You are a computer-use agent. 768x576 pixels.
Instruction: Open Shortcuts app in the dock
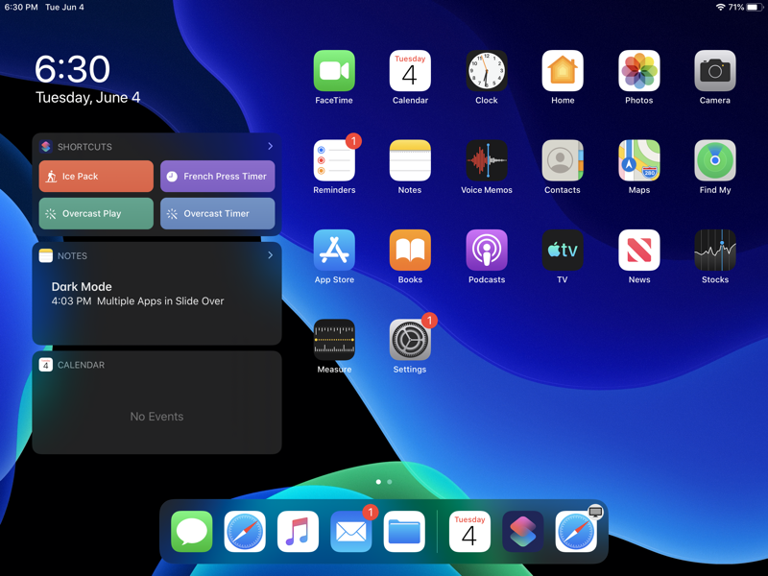point(522,532)
